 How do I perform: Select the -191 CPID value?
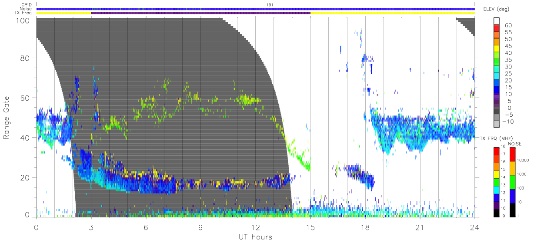click(268, 5)
